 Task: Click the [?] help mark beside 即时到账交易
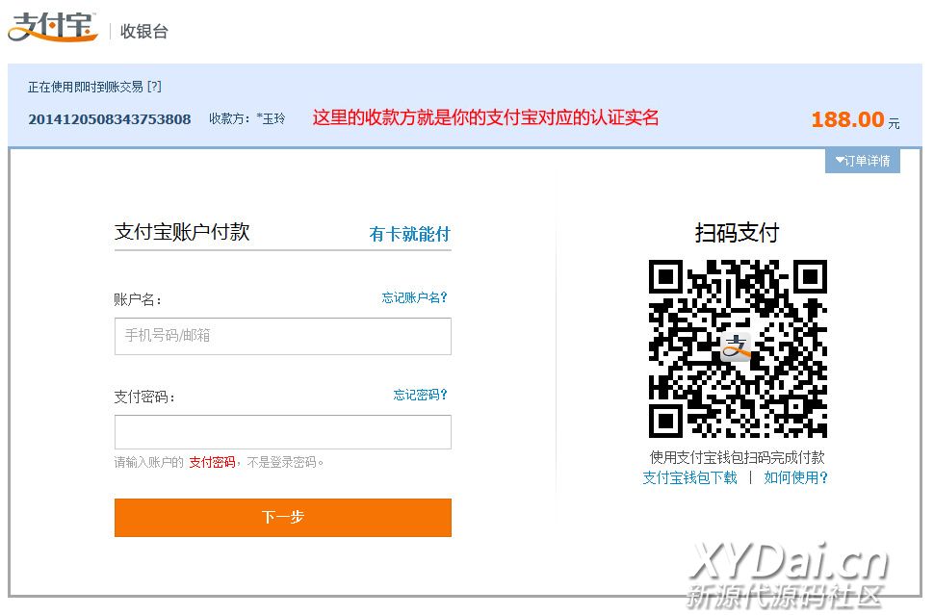154,87
